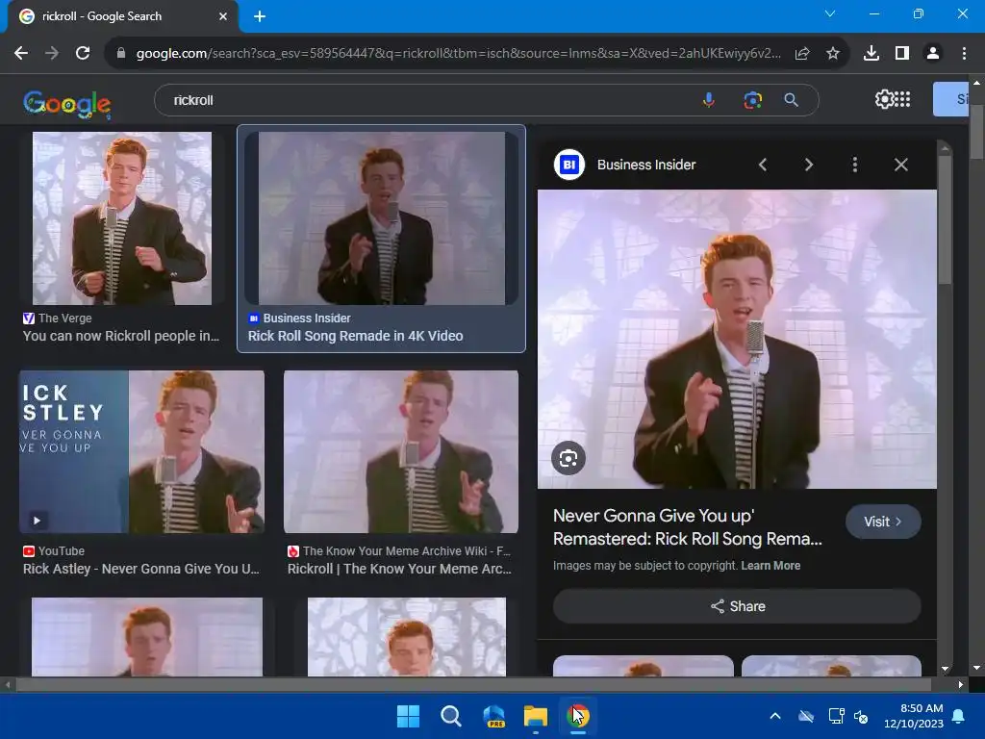Screen dimensions: 985x739
Task: Click the Business Insider logo in preview
Action: (569, 165)
